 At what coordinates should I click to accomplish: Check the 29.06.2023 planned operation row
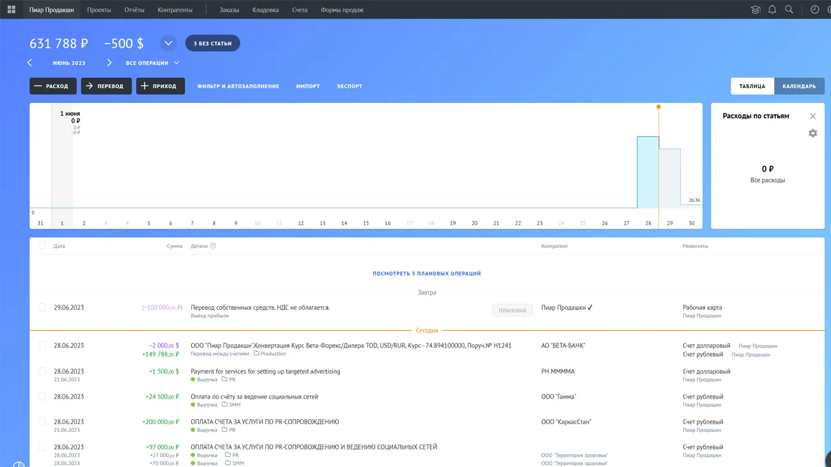[x=42, y=307]
